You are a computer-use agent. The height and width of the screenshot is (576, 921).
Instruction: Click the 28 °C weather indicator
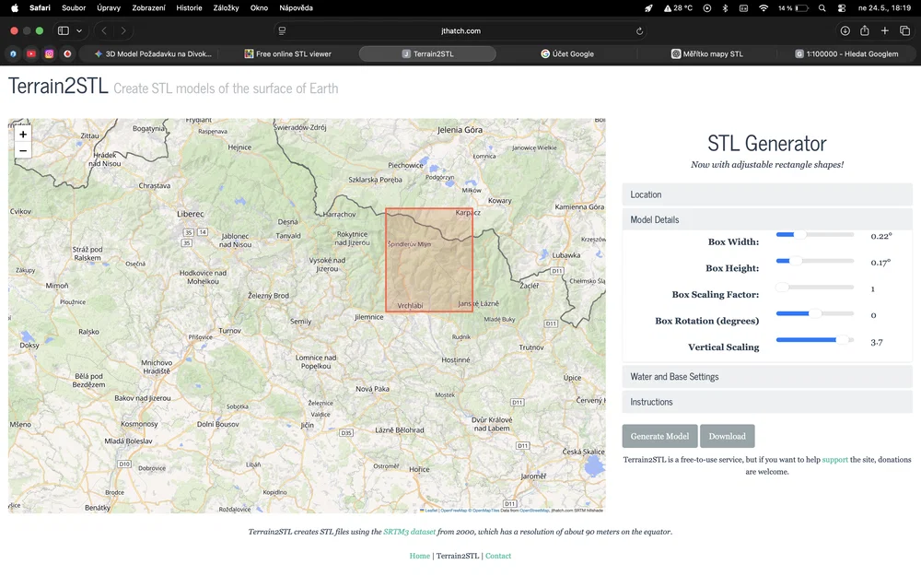pyautogui.click(x=679, y=7)
